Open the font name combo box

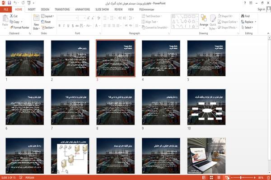coord(67,18)
